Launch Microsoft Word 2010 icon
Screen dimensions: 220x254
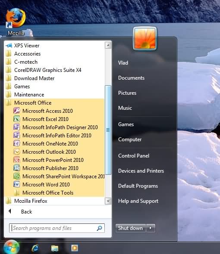(16, 184)
